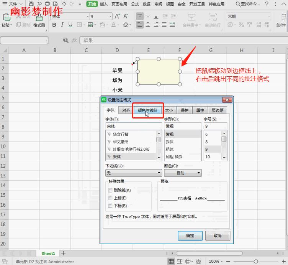Image resolution: width=288 pixels, height=265 pixels.
Task: Click the zoom slider handle
Action: [256, 261]
